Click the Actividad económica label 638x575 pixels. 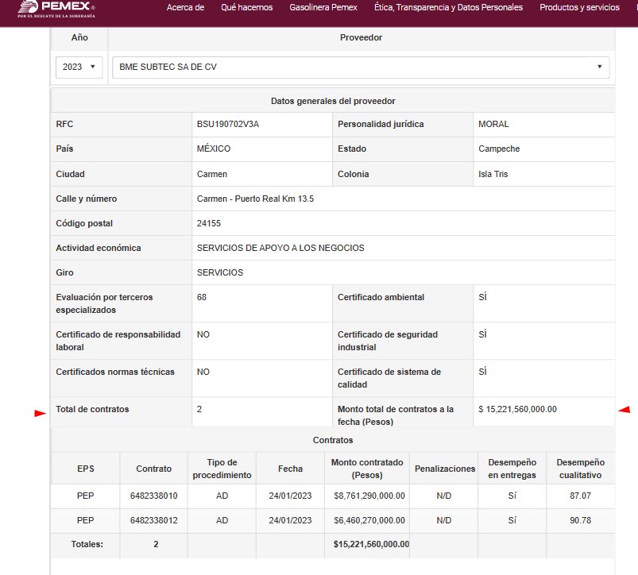tap(99, 248)
